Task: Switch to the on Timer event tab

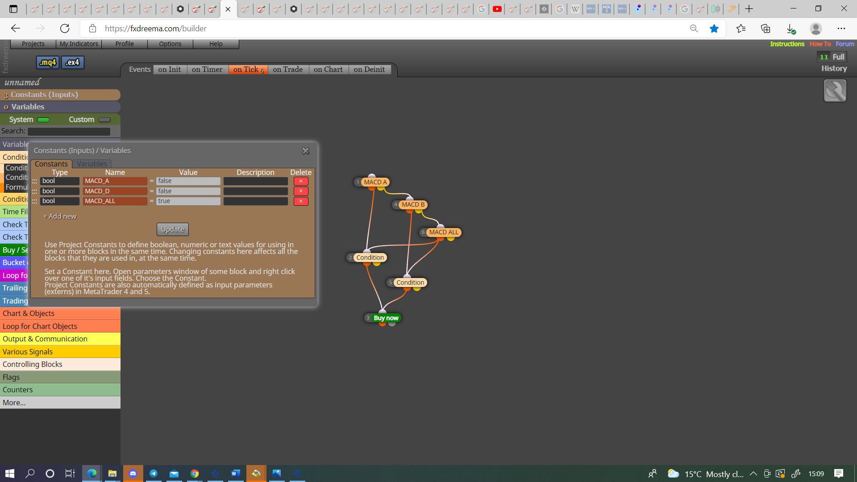Action: click(x=207, y=70)
